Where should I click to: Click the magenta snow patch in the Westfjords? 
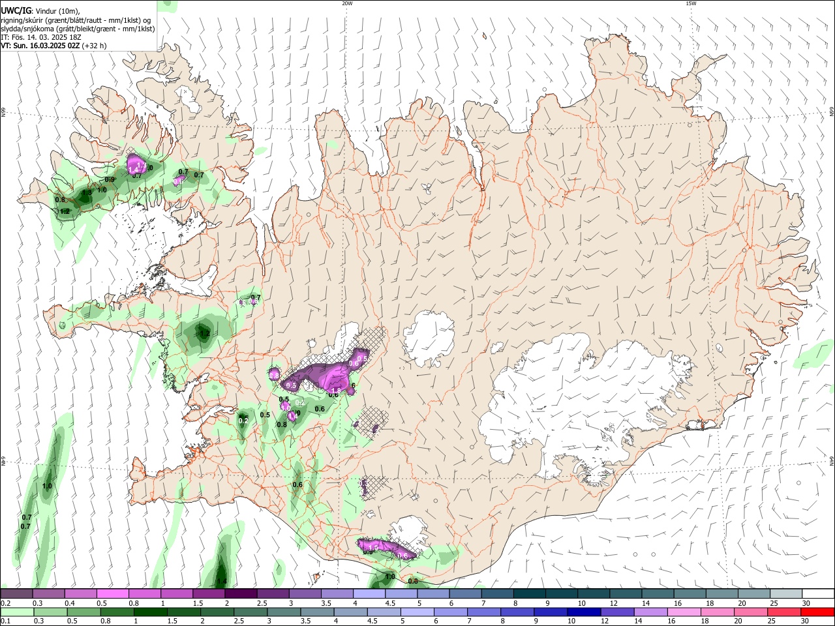click(x=137, y=163)
